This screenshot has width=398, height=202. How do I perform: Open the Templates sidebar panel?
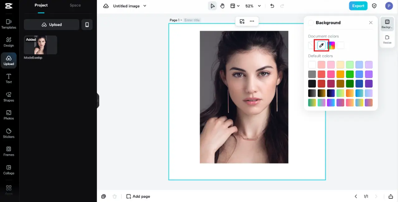8,24
